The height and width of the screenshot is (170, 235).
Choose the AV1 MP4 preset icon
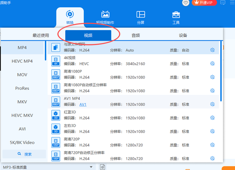click(x=56, y=102)
